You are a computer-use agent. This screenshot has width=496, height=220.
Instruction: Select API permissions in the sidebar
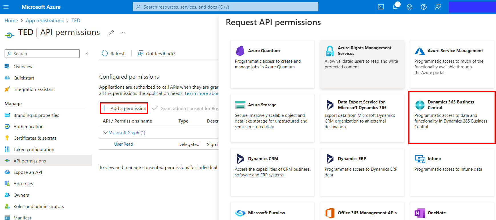46,161
